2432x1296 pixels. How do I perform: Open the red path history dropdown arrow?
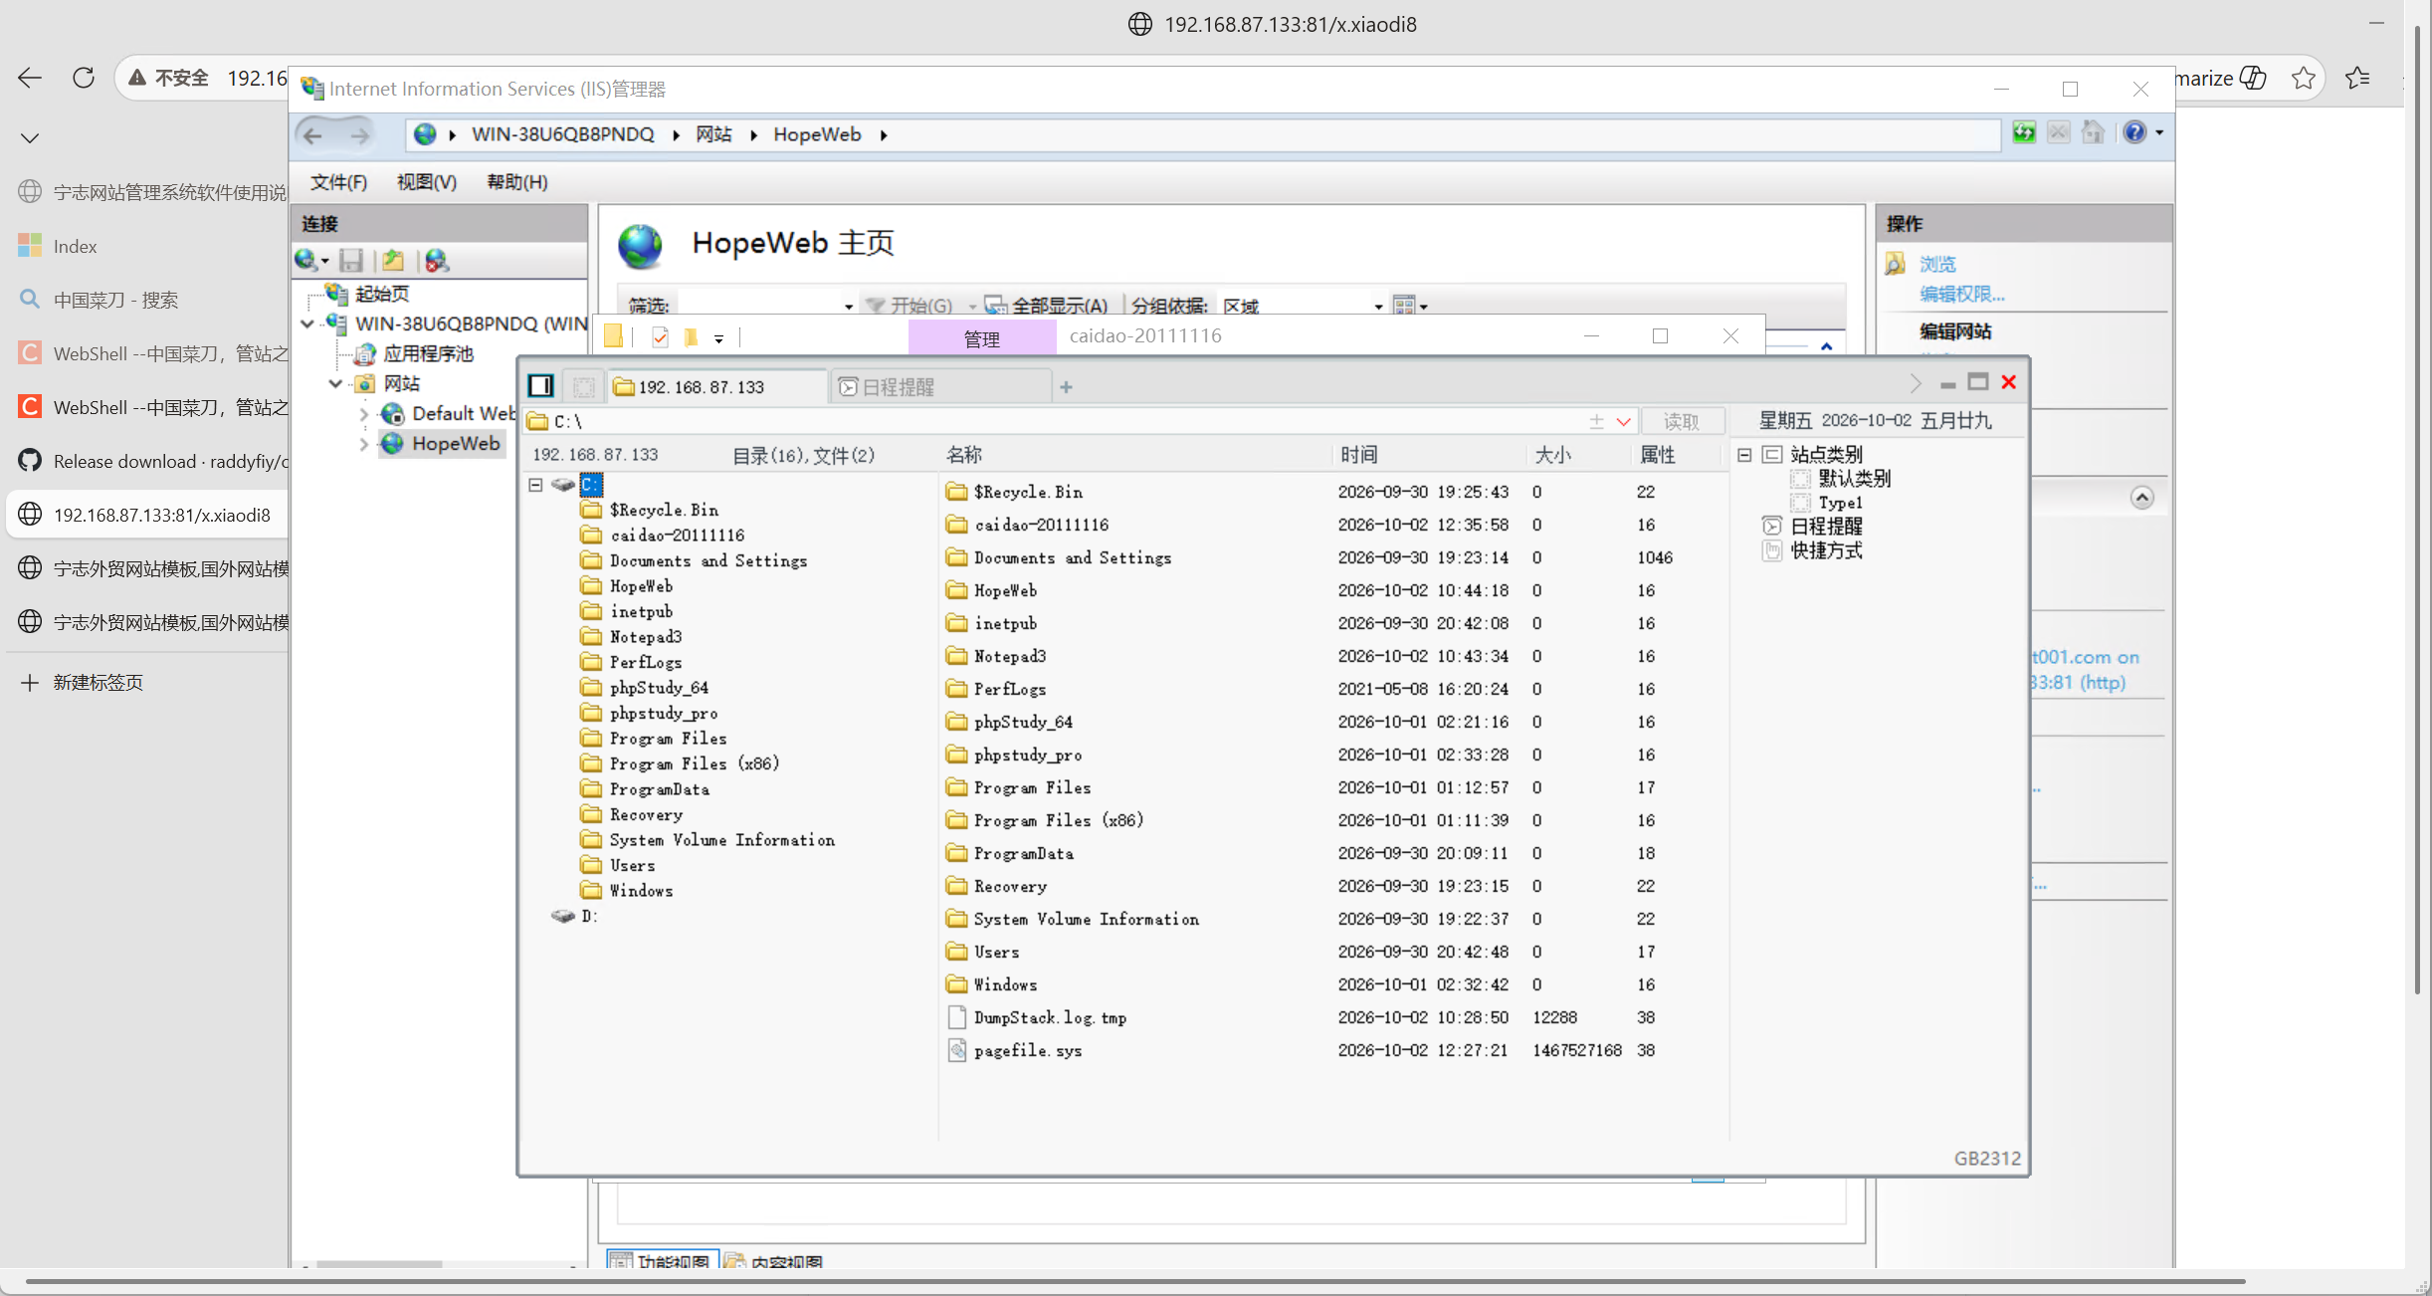[x=1624, y=422]
